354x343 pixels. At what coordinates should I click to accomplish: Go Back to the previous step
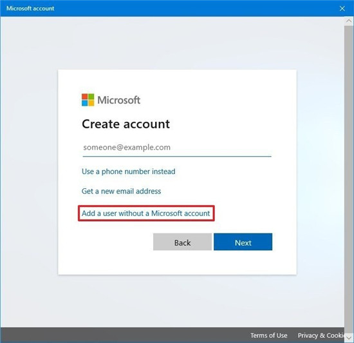182,242
